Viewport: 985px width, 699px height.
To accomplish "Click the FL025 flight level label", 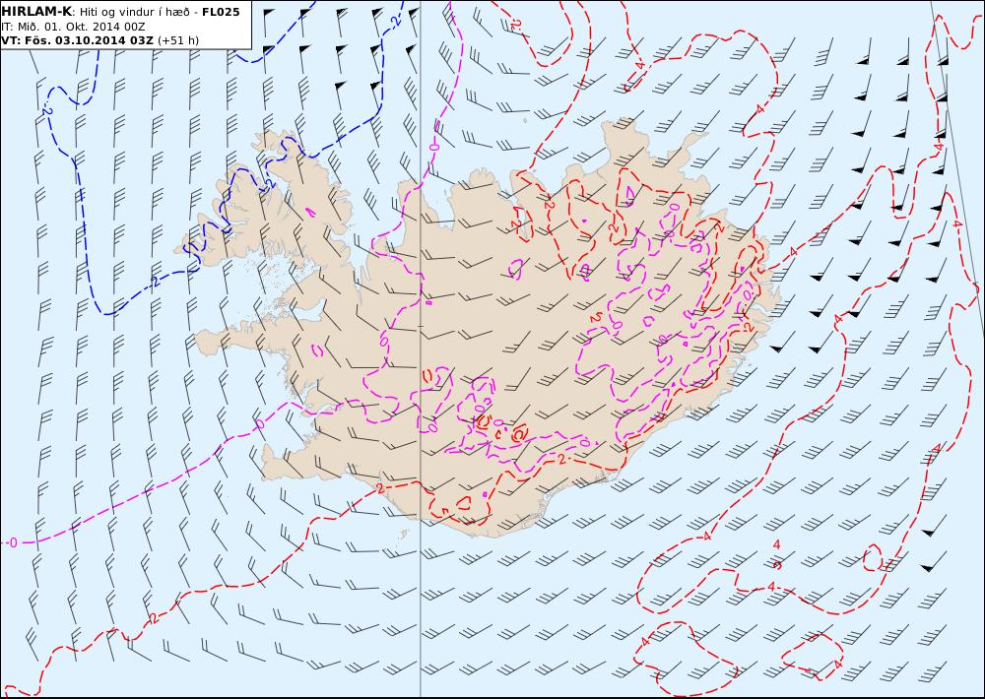I will pos(221,12).
